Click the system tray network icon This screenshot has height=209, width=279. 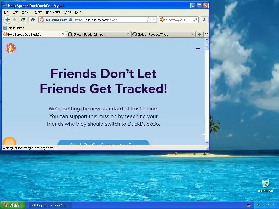[259, 205]
